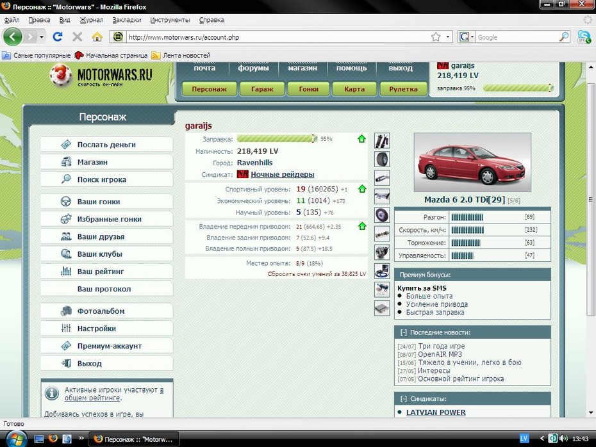Image resolution: width=596 pixels, height=447 pixels.
Task: Open Фотоальбом in the sidebar
Action: [x=106, y=311]
